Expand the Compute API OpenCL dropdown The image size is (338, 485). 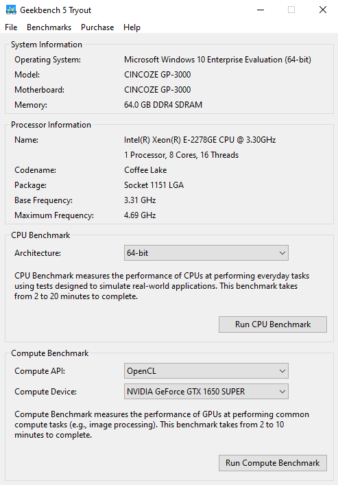(206, 371)
